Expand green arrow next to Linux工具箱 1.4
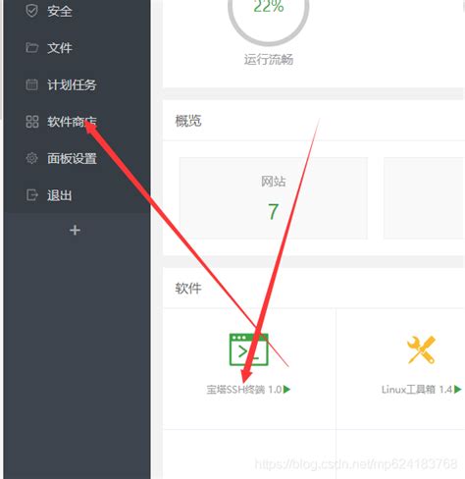The height and width of the screenshot is (479, 465). pyautogui.click(x=457, y=390)
